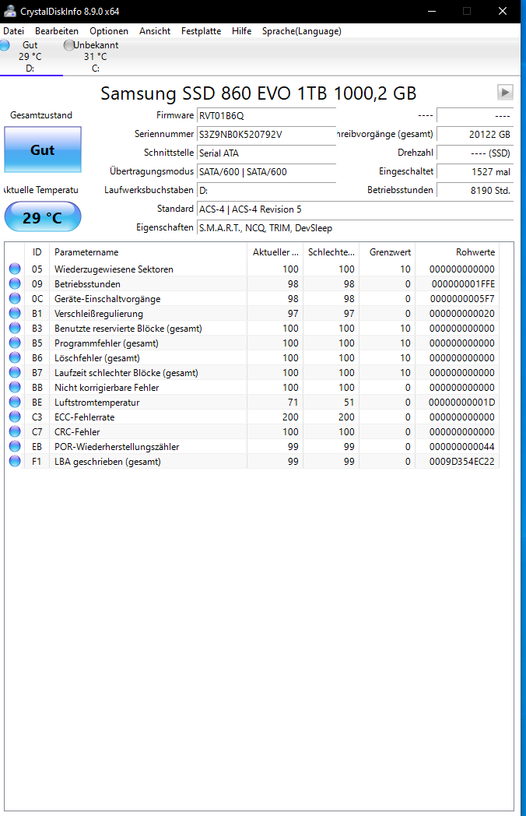Click status icon for ECC-Fehlerrate

[x=15, y=417]
